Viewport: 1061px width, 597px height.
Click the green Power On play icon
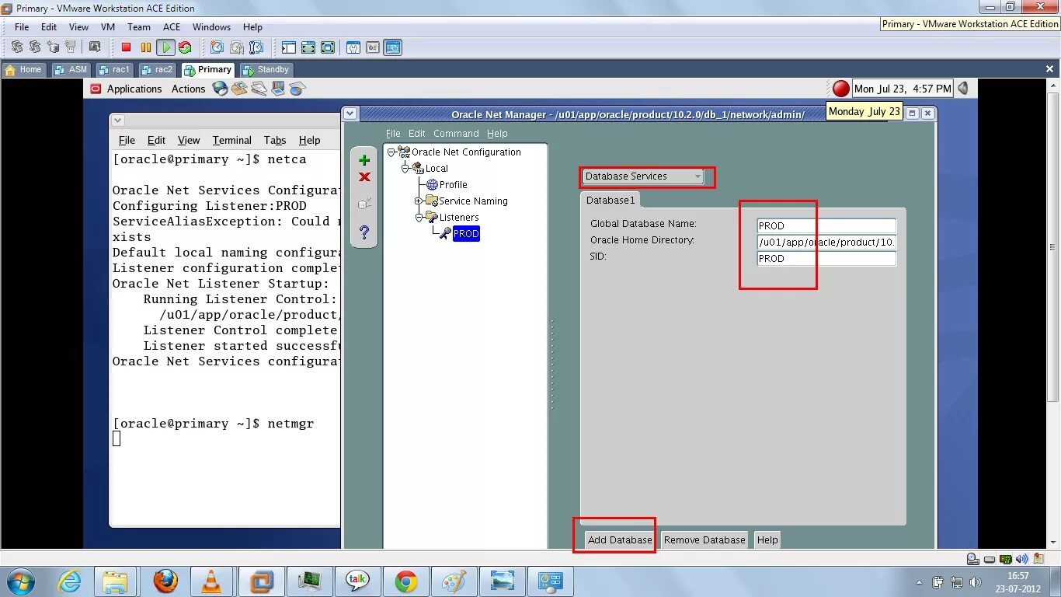click(x=165, y=47)
